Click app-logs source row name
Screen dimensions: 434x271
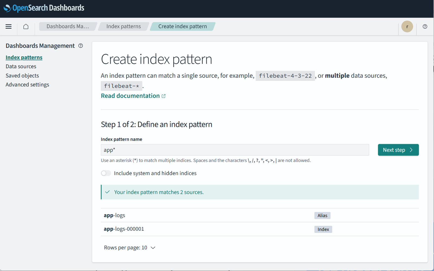tap(114, 215)
